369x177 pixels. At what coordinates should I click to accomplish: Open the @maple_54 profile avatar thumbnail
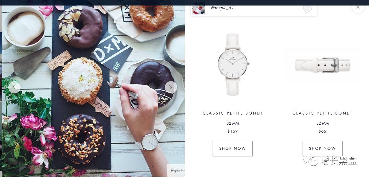tap(199, 9)
